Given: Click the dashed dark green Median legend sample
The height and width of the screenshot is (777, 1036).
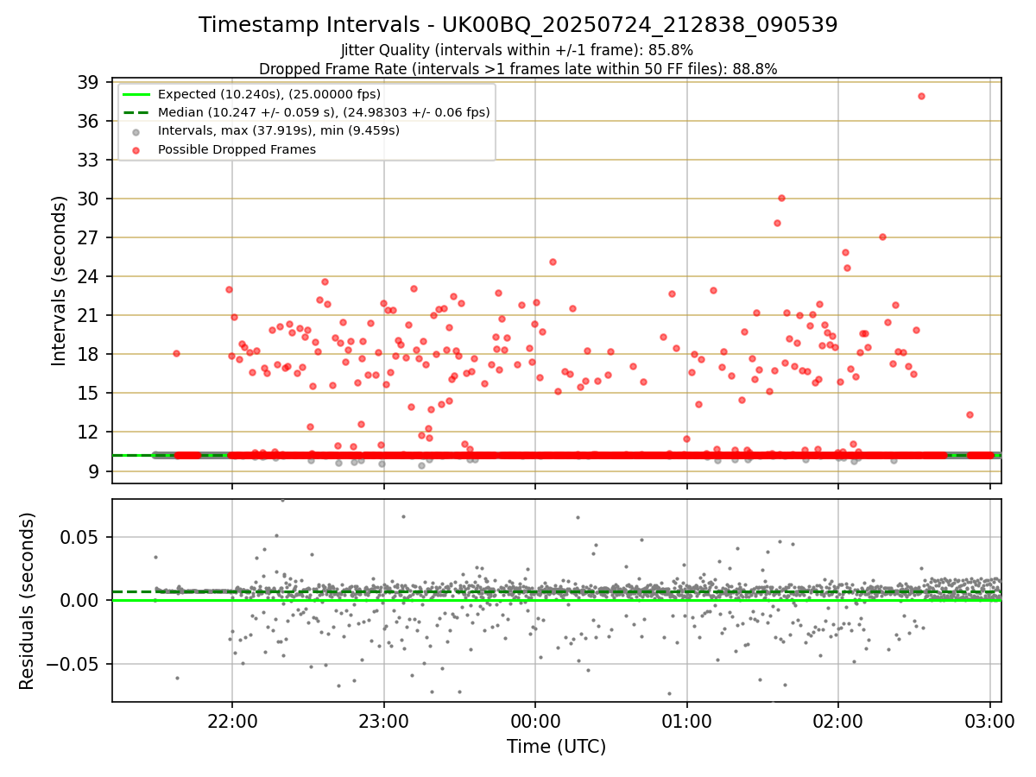Looking at the screenshot, I should pos(136,112).
